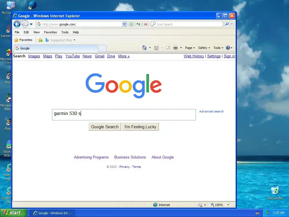Open Google Settings link

[214, 56]
